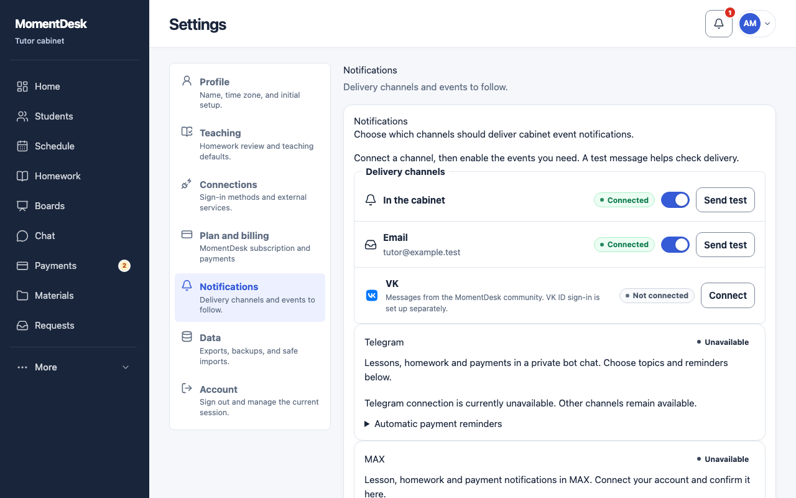Screen dimensions: 796x498
Task: Click the Payments card icon
Action: (x=22, y=266)
